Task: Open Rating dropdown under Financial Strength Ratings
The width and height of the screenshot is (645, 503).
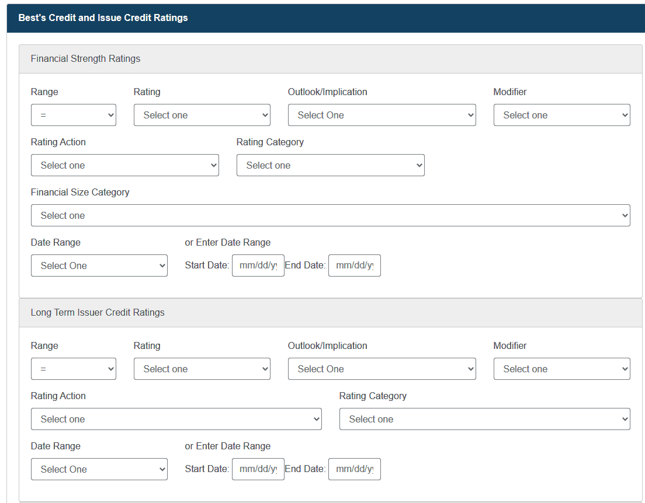Action: point(202,115)
